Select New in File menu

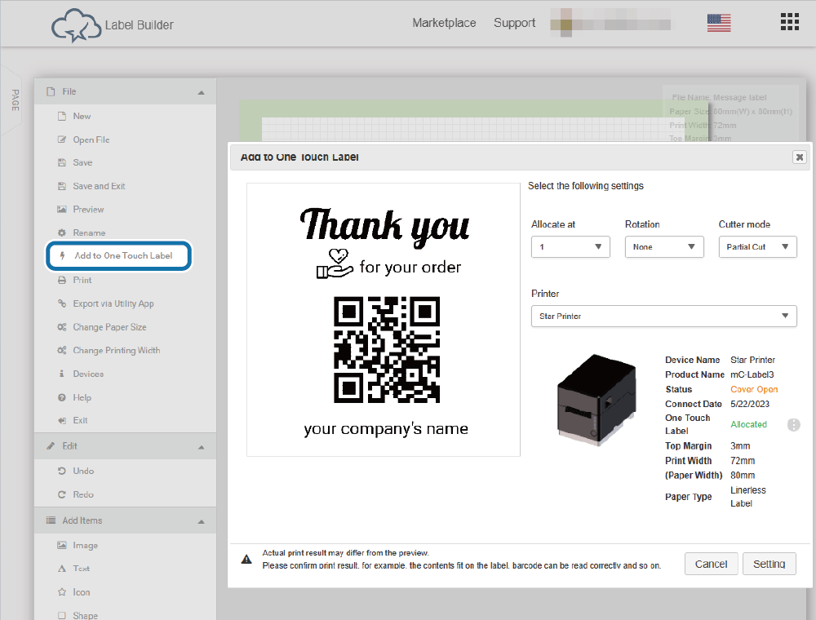pyautogui.click(x=82, y=116)
